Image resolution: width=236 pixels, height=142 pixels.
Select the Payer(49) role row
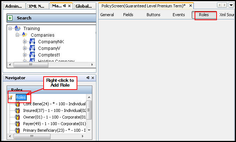click(55, 124)
